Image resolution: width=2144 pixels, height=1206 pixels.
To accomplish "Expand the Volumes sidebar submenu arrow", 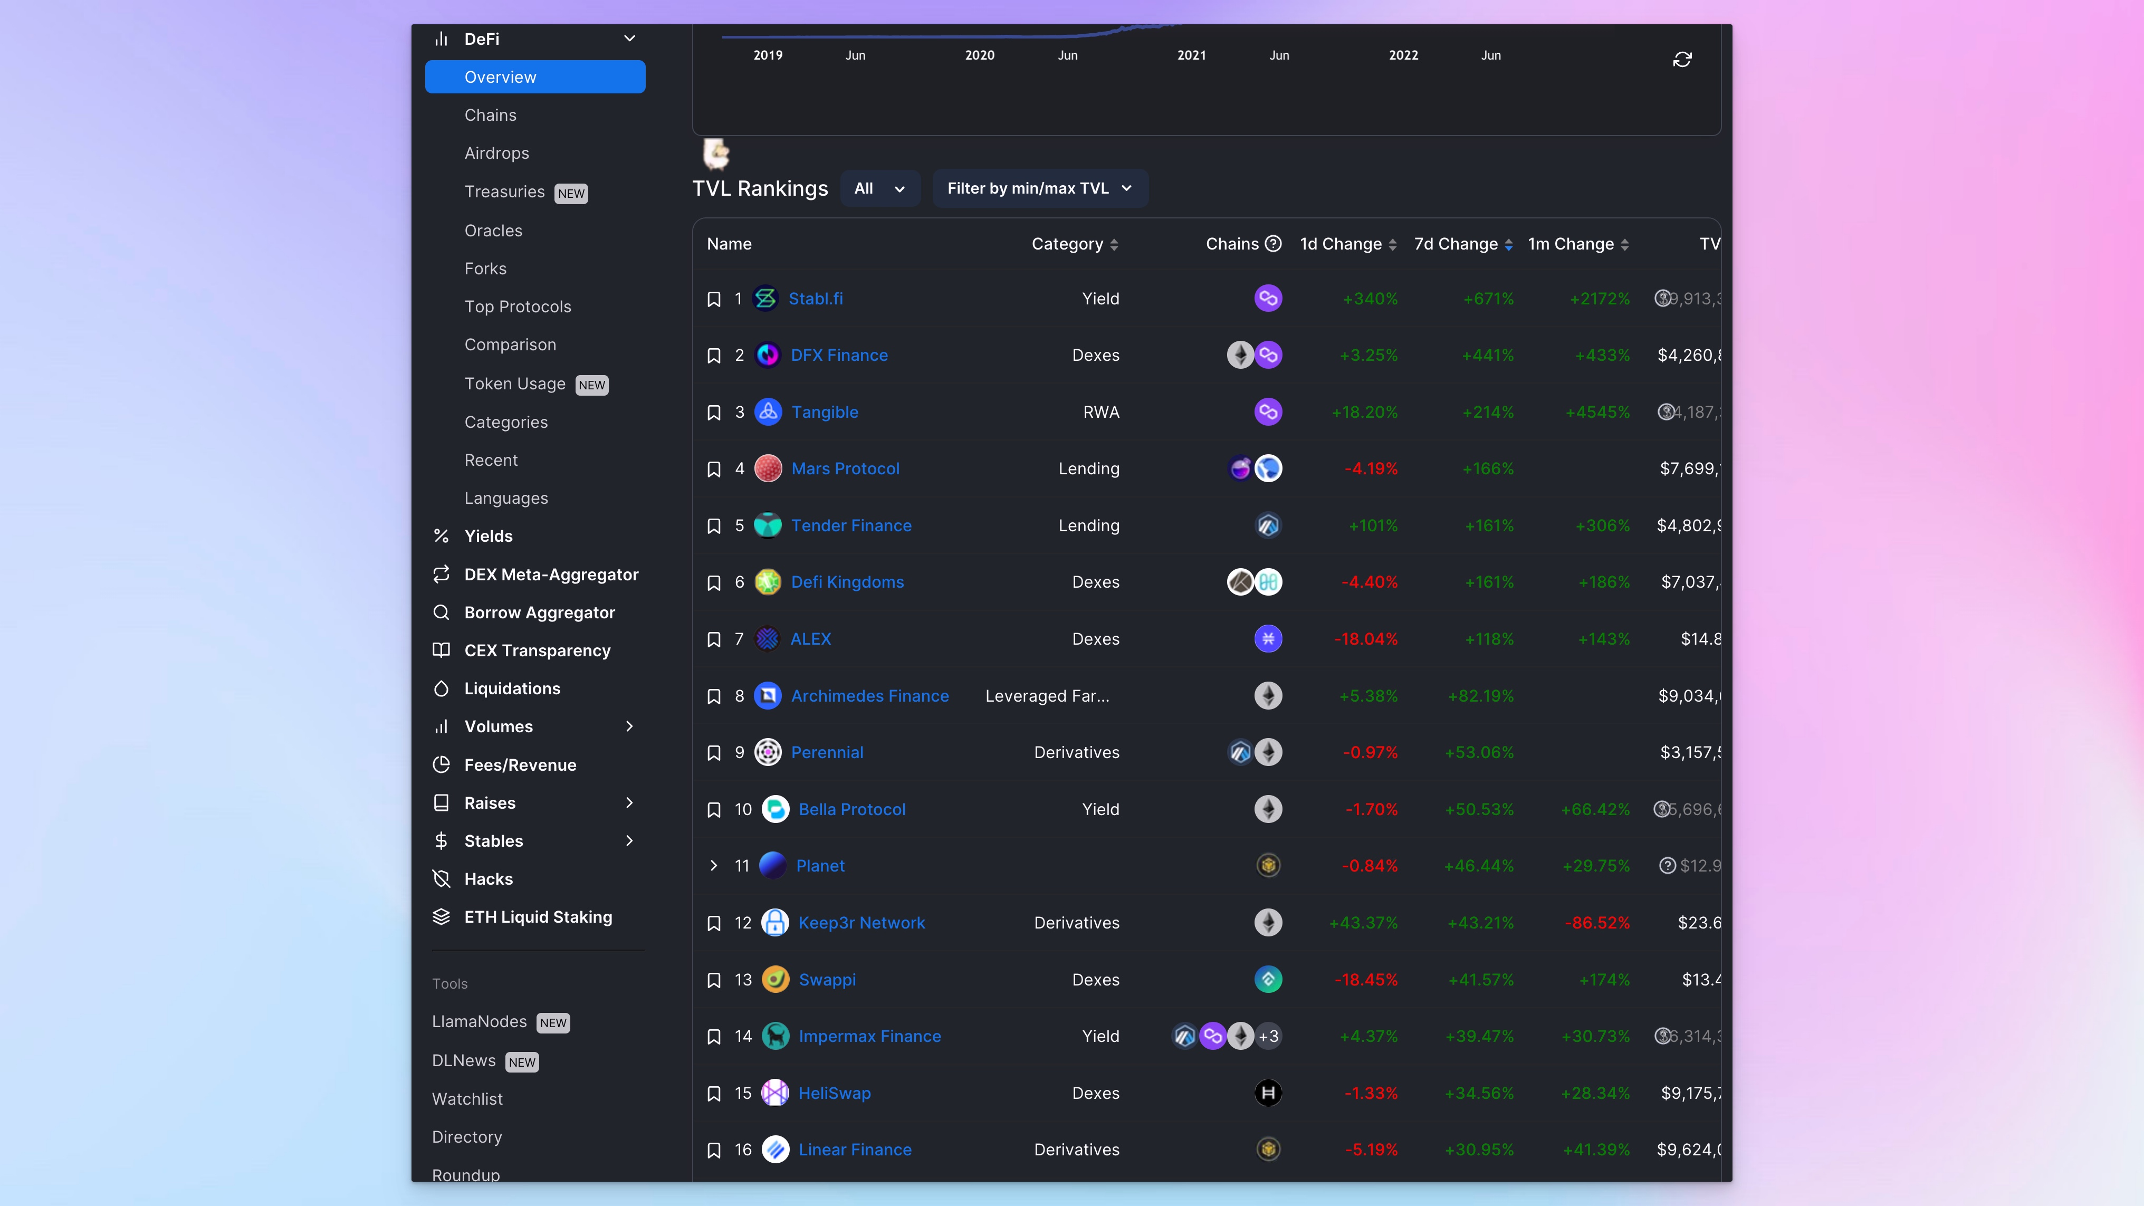I will click(x=629, y=726).
